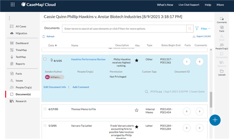Click the Edit Document Info link
Screen dimensions: 234x139
55,87
